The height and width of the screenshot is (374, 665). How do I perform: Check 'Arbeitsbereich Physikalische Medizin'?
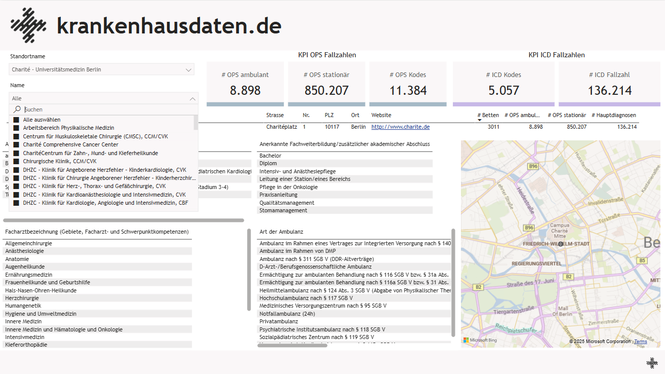point(16,128)
